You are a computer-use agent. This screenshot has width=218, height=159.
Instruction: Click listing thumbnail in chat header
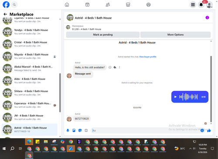coord(70,17)
